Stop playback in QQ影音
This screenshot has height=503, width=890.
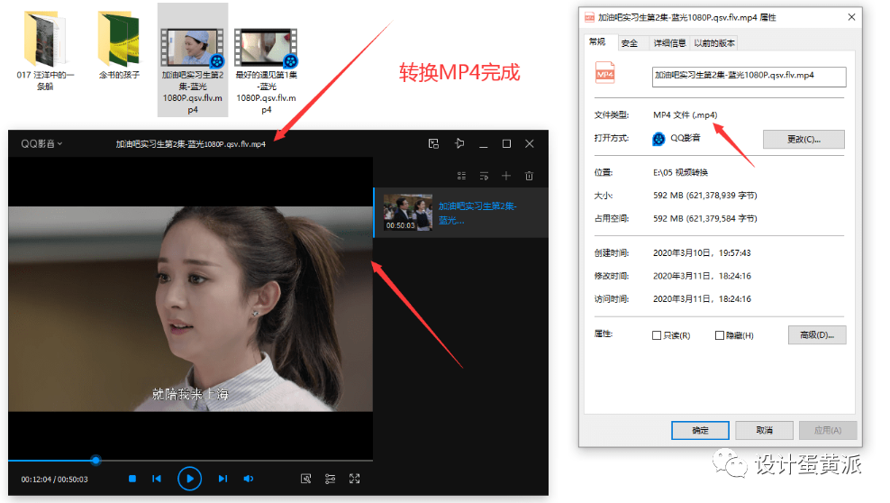[132, 479]
